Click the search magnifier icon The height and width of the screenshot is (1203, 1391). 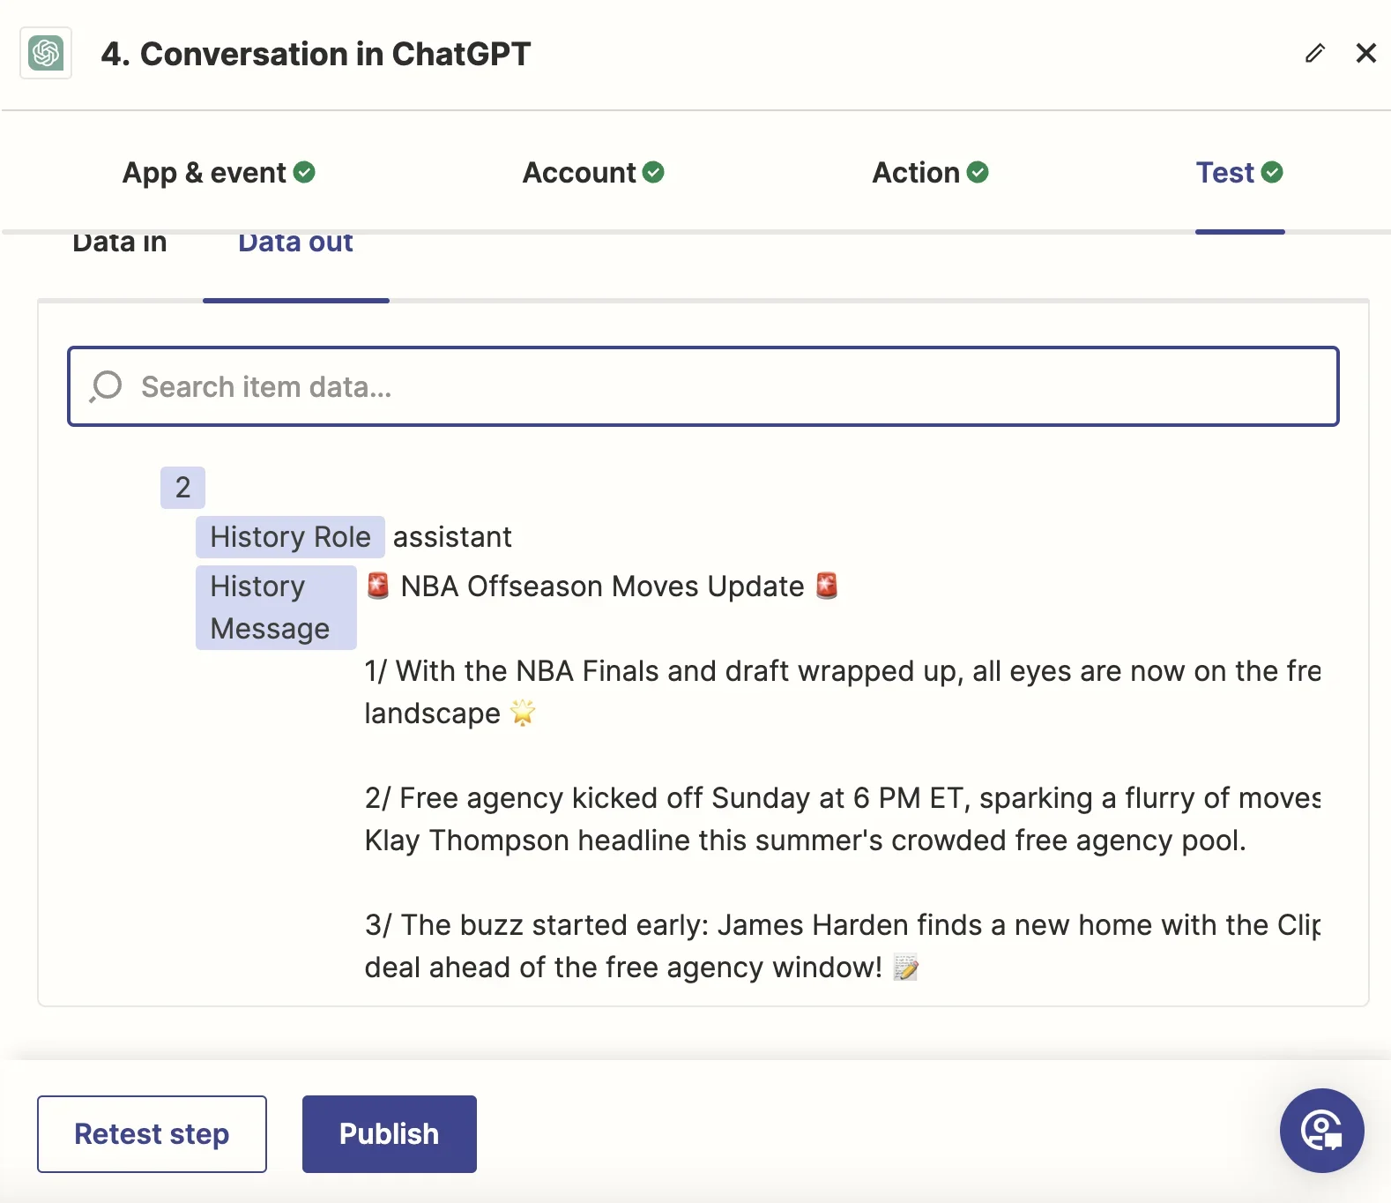point(106,386)
